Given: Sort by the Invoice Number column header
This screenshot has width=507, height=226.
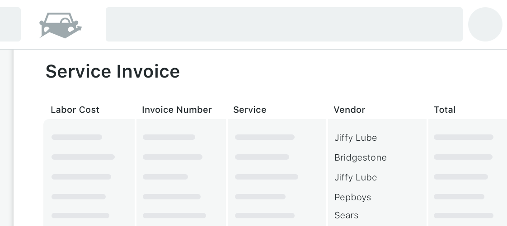Looking at the screenshot, I should click(177, 110).
